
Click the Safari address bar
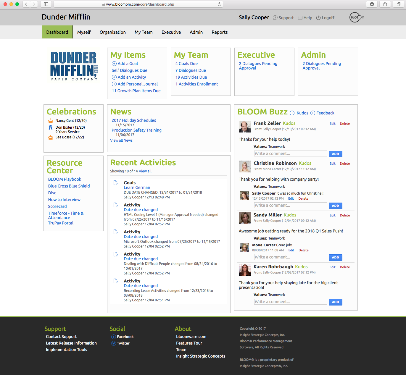[138, 4]
